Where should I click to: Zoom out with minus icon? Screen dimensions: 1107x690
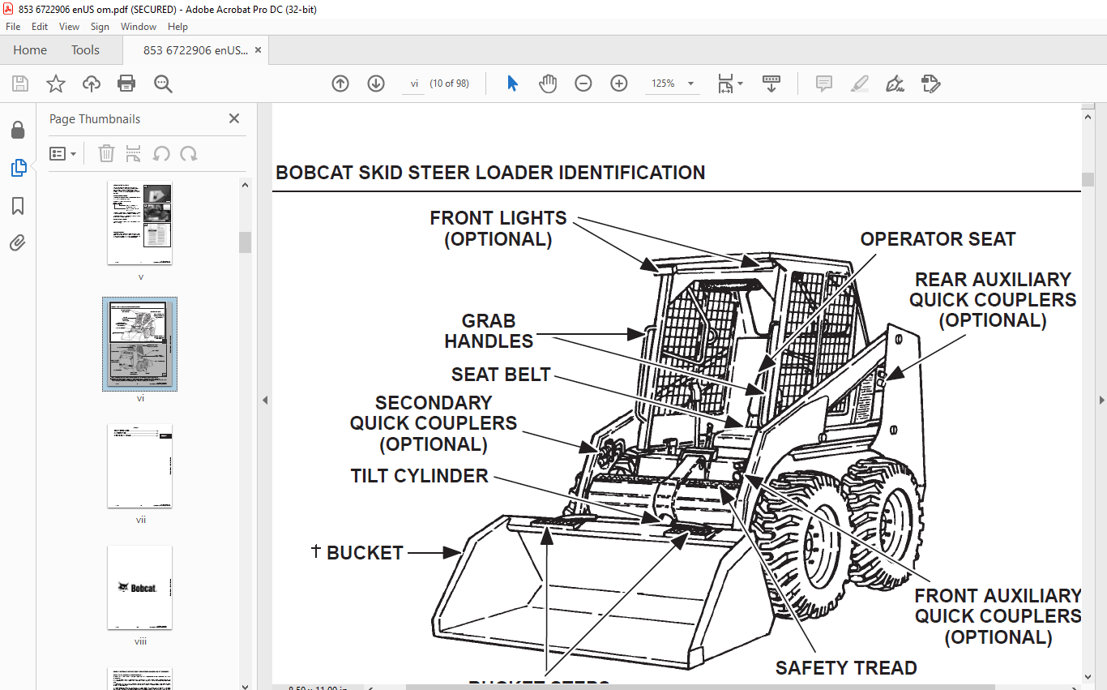tap(583, 84)
